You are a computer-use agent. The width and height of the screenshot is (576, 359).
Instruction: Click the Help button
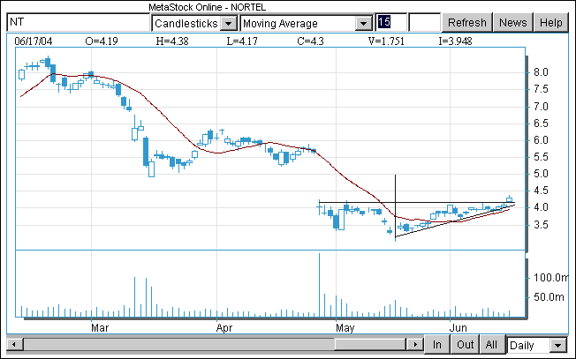coord(550,23)
